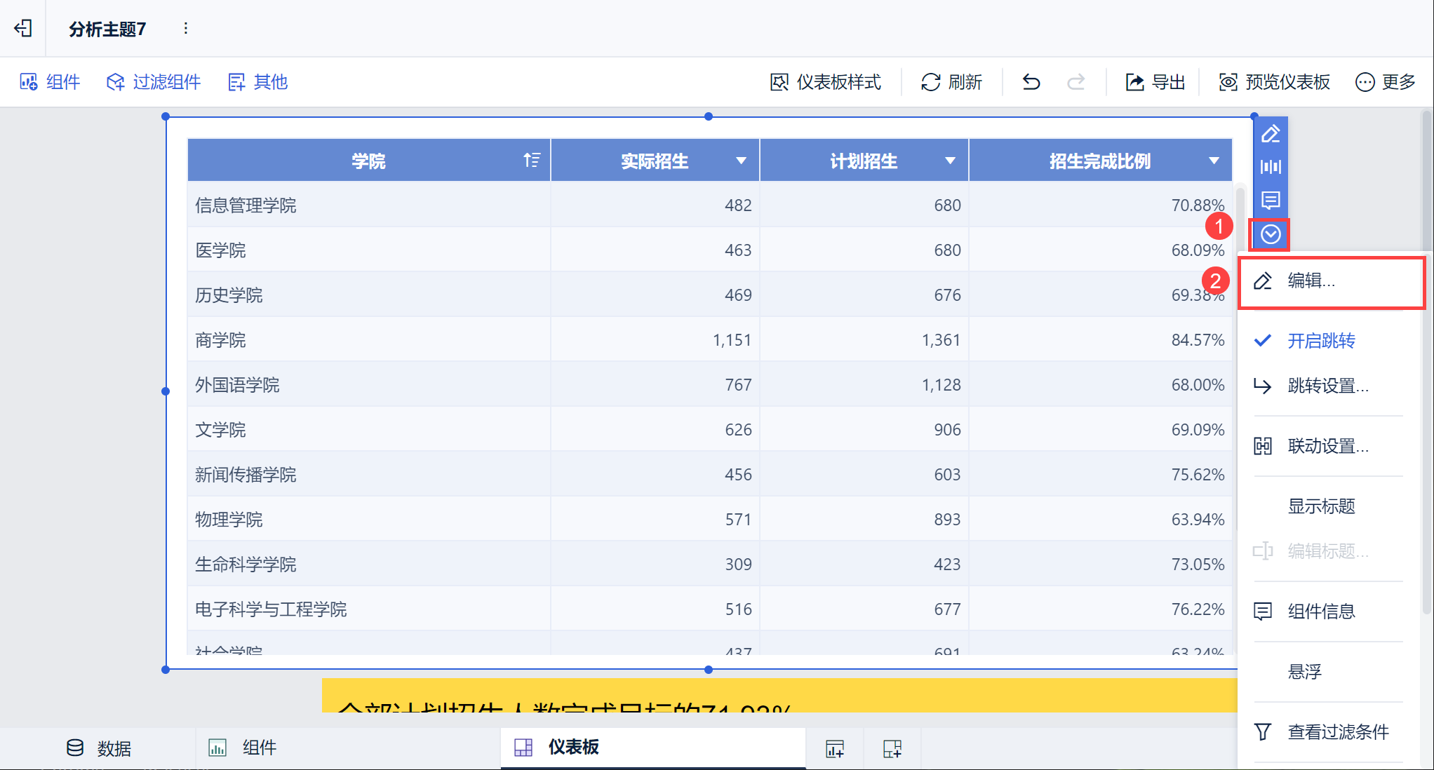This screenshot has height=770, width=1434.
Task: Open 实际招生 column header dropdown arrow
Action: (741, 161)
